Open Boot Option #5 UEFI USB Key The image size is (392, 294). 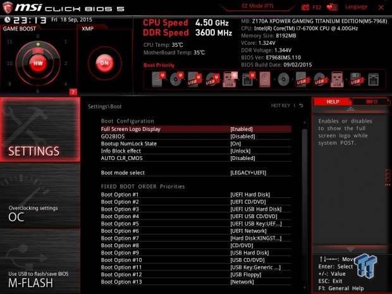coord(196,223)
